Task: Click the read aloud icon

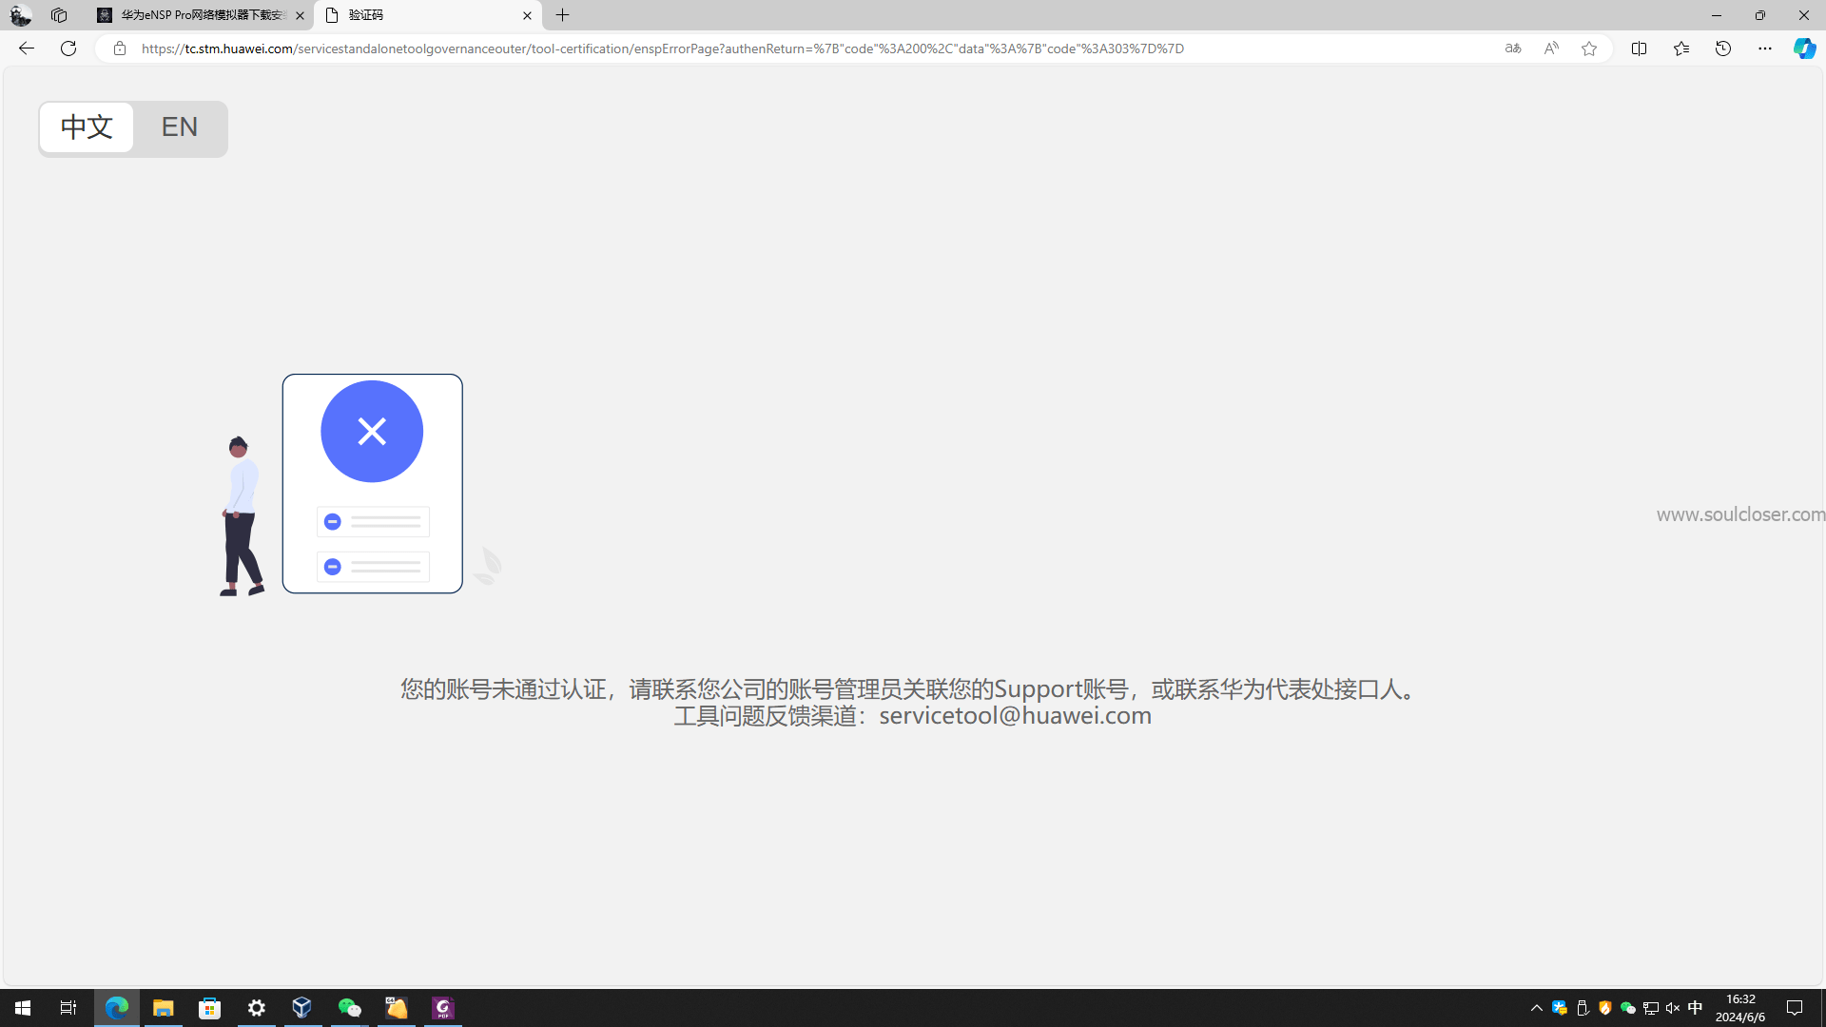Action: tap(1551, 48)
